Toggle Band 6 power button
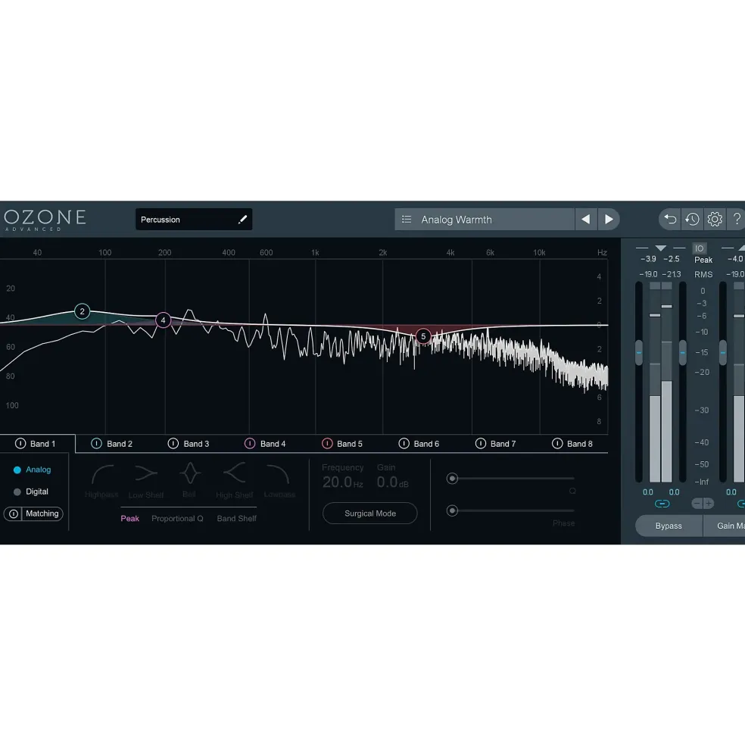The height and width of the screenshot is (746, 745). coord(404,443)
